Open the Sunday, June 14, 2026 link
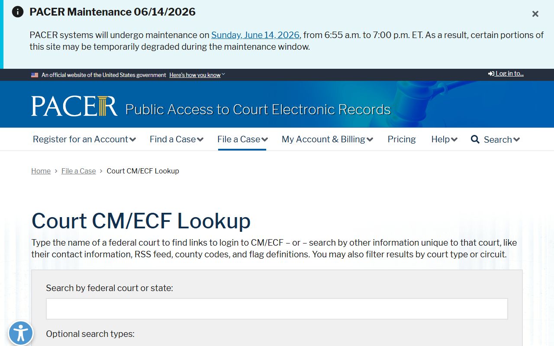This screenshot has height=346, width=554. coord(255,35)
